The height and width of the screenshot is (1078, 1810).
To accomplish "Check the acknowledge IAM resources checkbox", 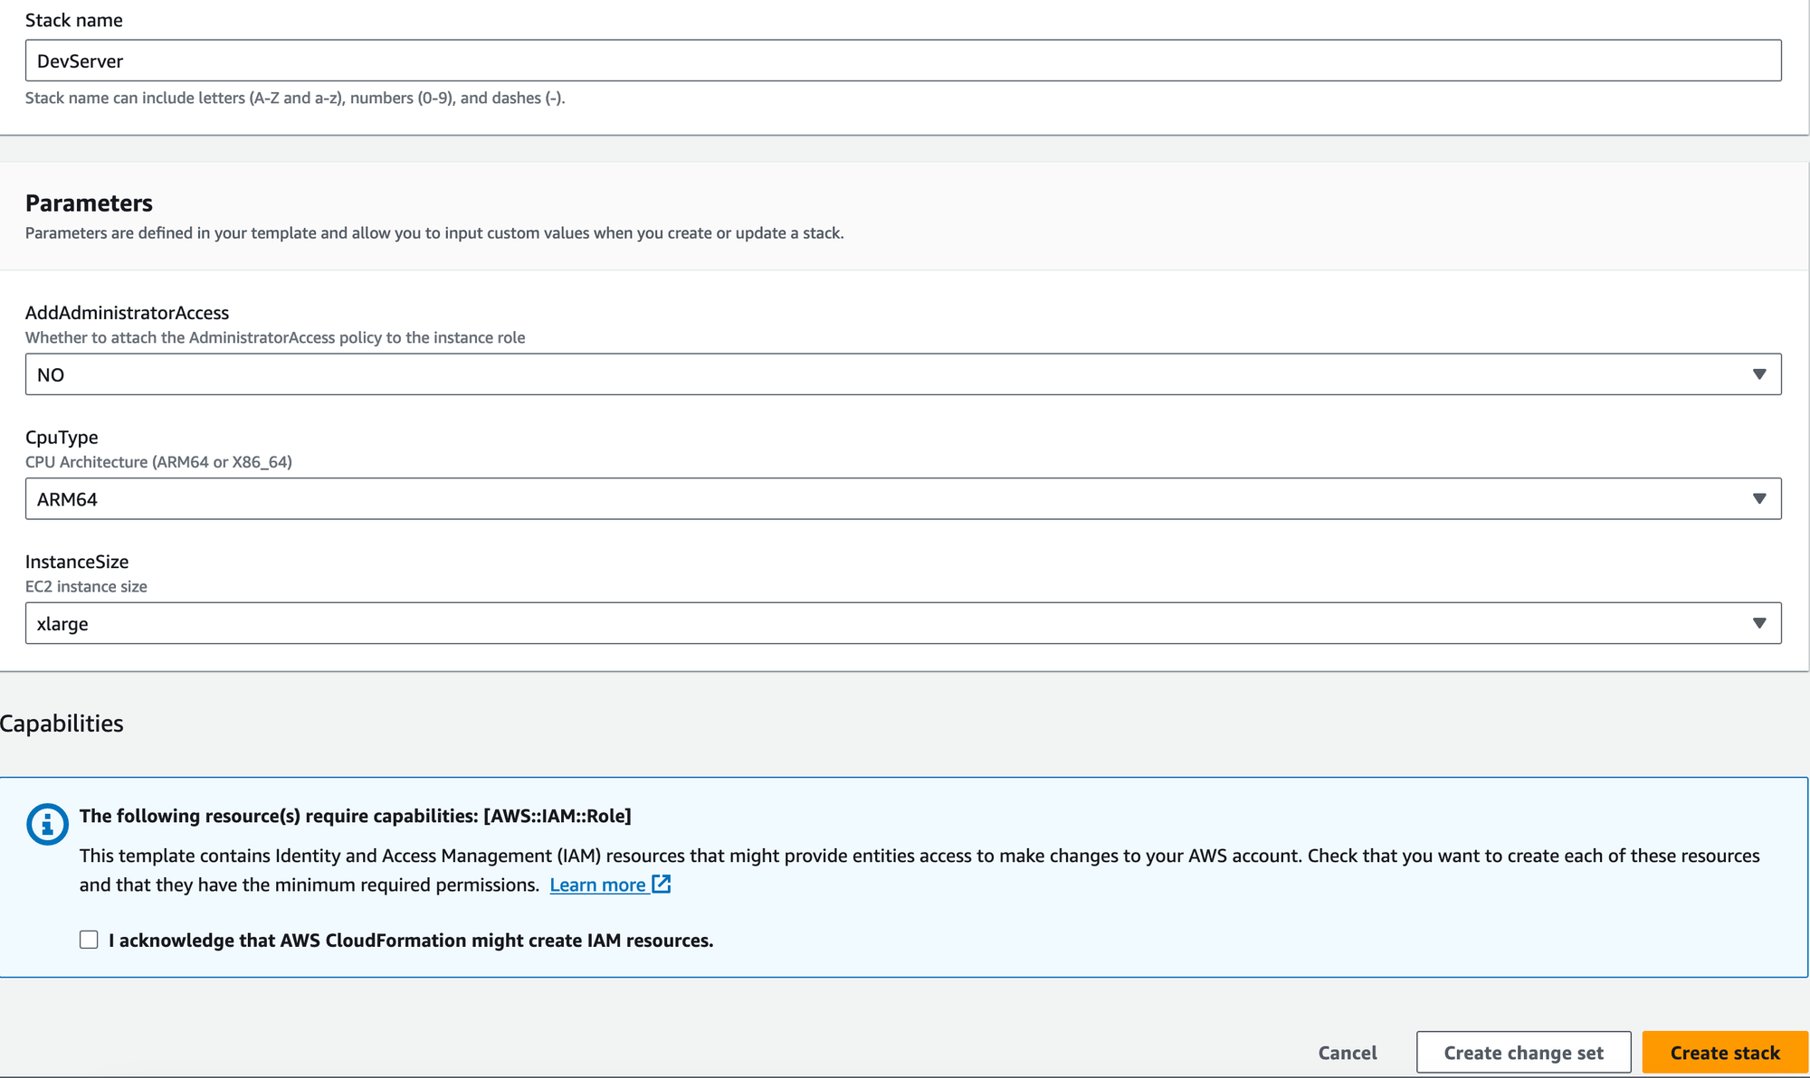I will click(89, 940).
